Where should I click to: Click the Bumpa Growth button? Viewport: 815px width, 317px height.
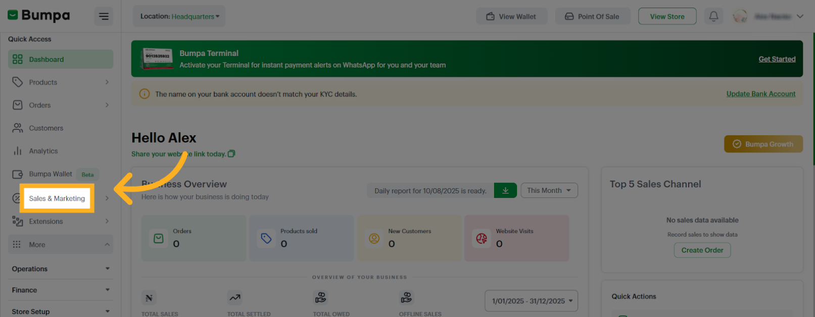pos(763,144)
